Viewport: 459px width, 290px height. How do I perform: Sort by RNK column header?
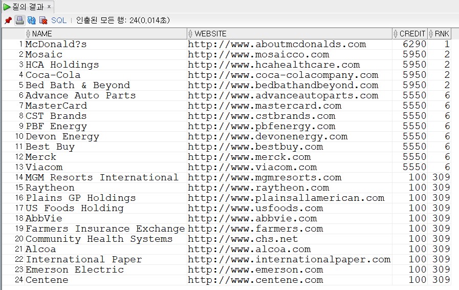coord(439,34)
